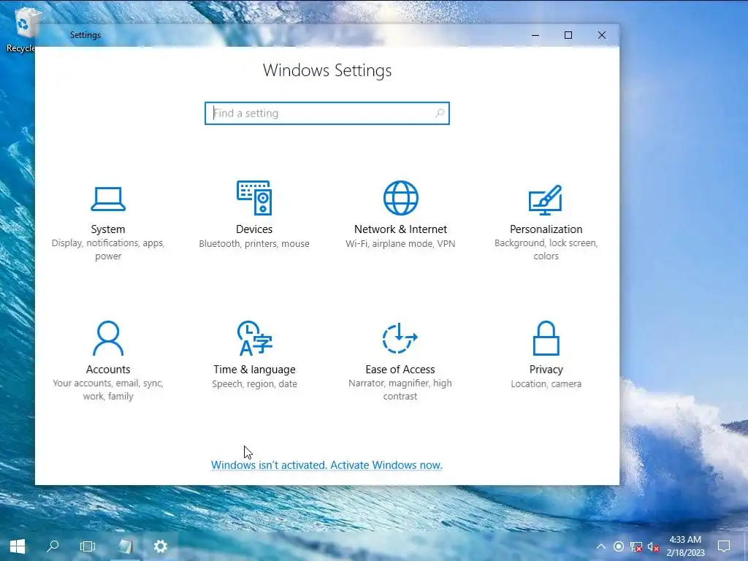Open the Accounts person icon
Viewport: 748px width, 561px height.
pyautogui.click(x=108, y=338)
